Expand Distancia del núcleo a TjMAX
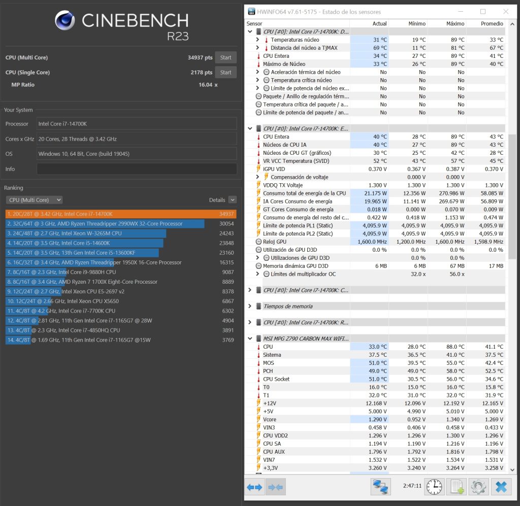The height and width of the screenshot is (506, 520). pyautogui.click(x=257, y=47)
